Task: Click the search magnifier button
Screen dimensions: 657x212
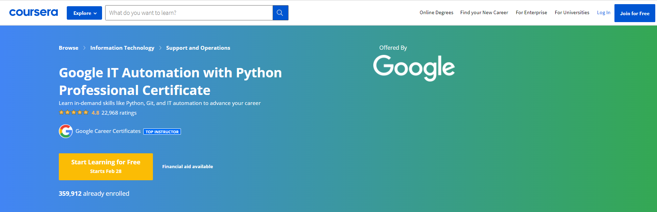Action: click(280, 13)
